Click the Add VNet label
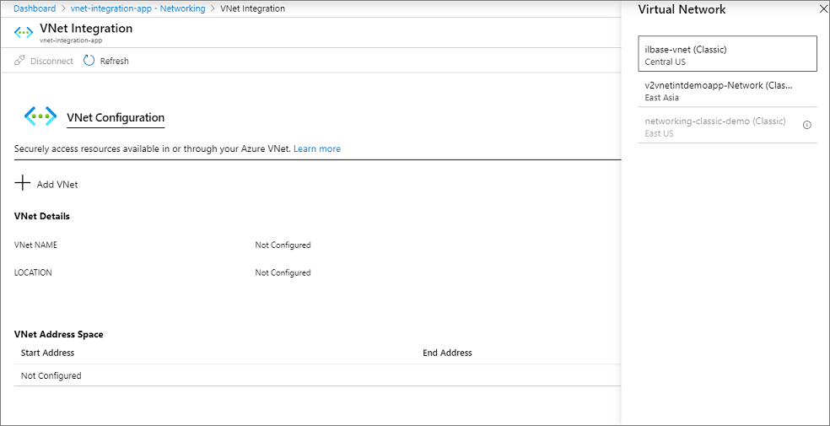The width and height of the screenshot is (830, 426). [x=57, y=185]
